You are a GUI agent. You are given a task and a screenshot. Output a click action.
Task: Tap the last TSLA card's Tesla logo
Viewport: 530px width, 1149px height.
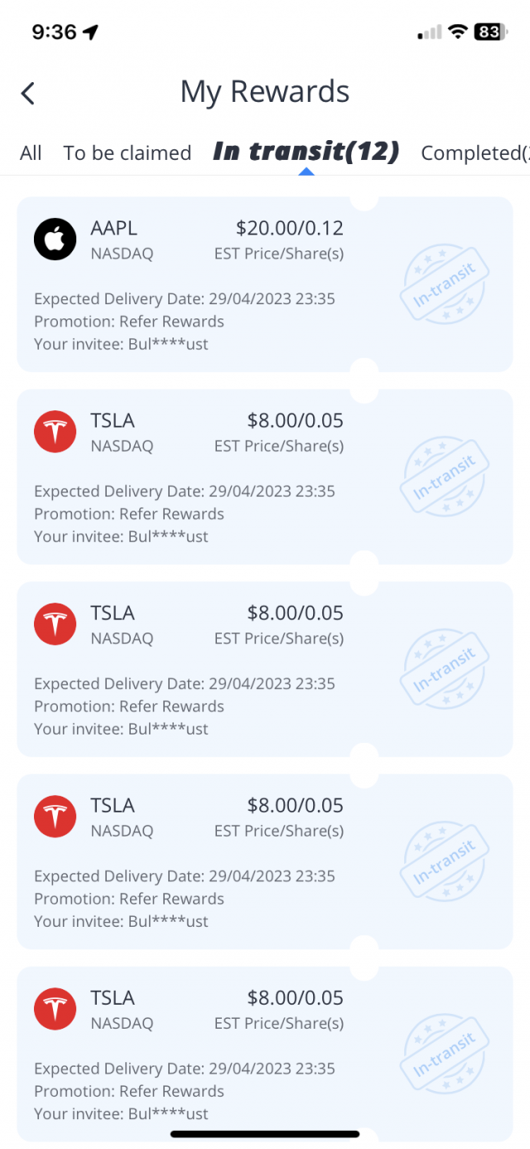pos(55,1008)
